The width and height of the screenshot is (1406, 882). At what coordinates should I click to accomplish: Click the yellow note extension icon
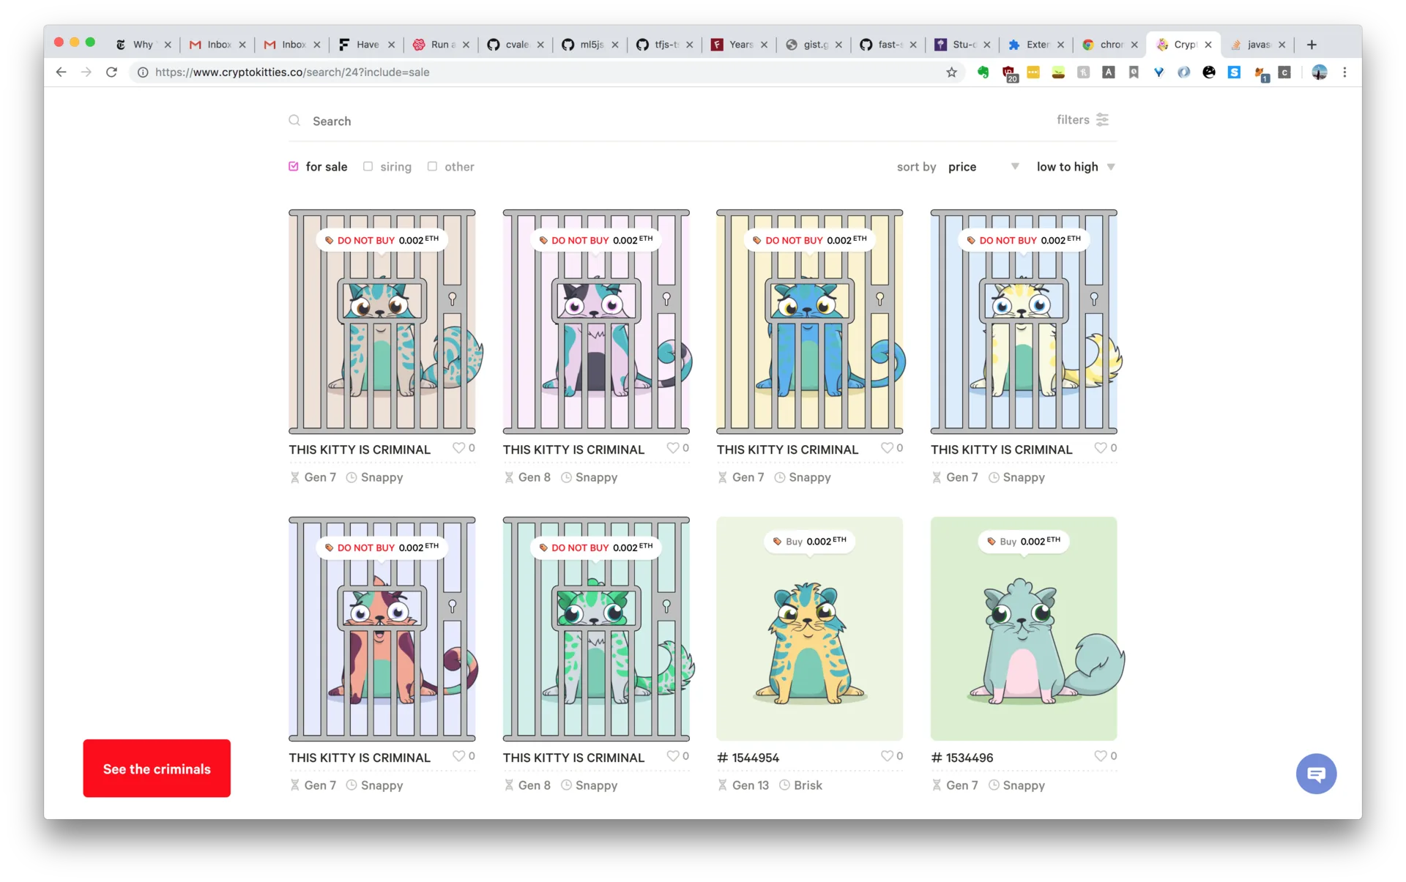[1033, 72]
